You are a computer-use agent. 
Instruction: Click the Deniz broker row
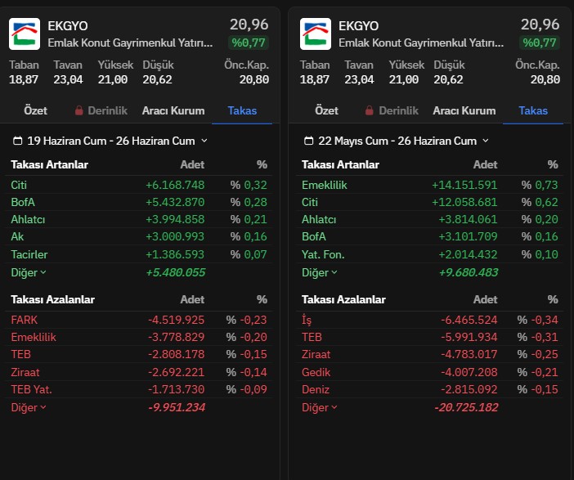pos(430,389)
